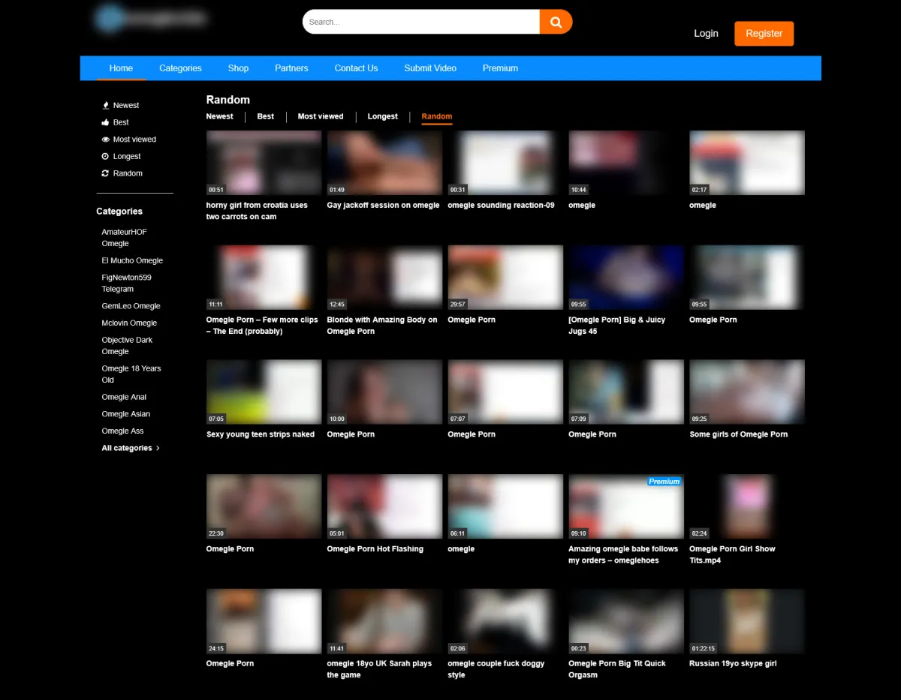901x700 pixels.
Task: Select Partners in the navigation bar
Action: (291, 68)
